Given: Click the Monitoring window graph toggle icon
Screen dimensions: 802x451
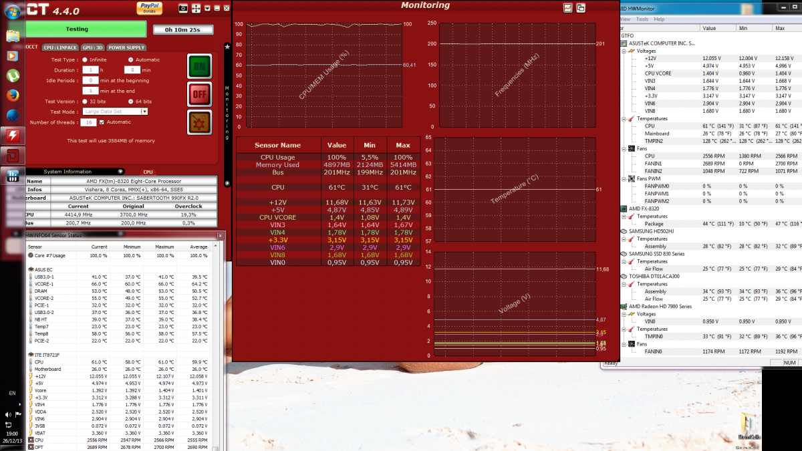Looking at the screenshot, I should [x=568, y=8].
